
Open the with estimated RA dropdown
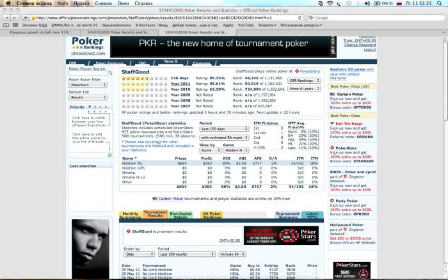(x=224, y=137)
